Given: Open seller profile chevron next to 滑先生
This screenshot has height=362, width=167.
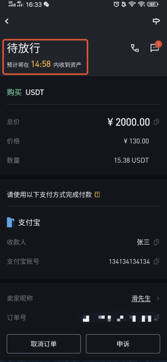Looking at the screenshot, I should (x=158, y=298).
